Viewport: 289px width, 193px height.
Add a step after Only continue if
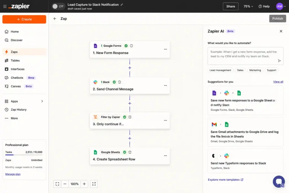point(130,138)
